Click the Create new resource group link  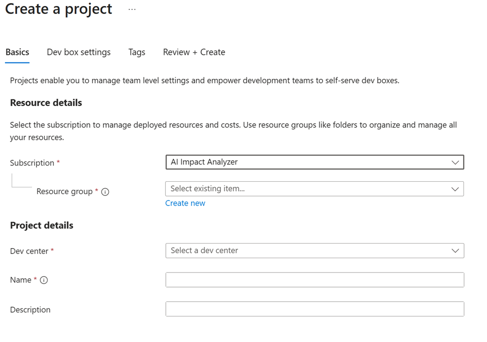(185, 203)
